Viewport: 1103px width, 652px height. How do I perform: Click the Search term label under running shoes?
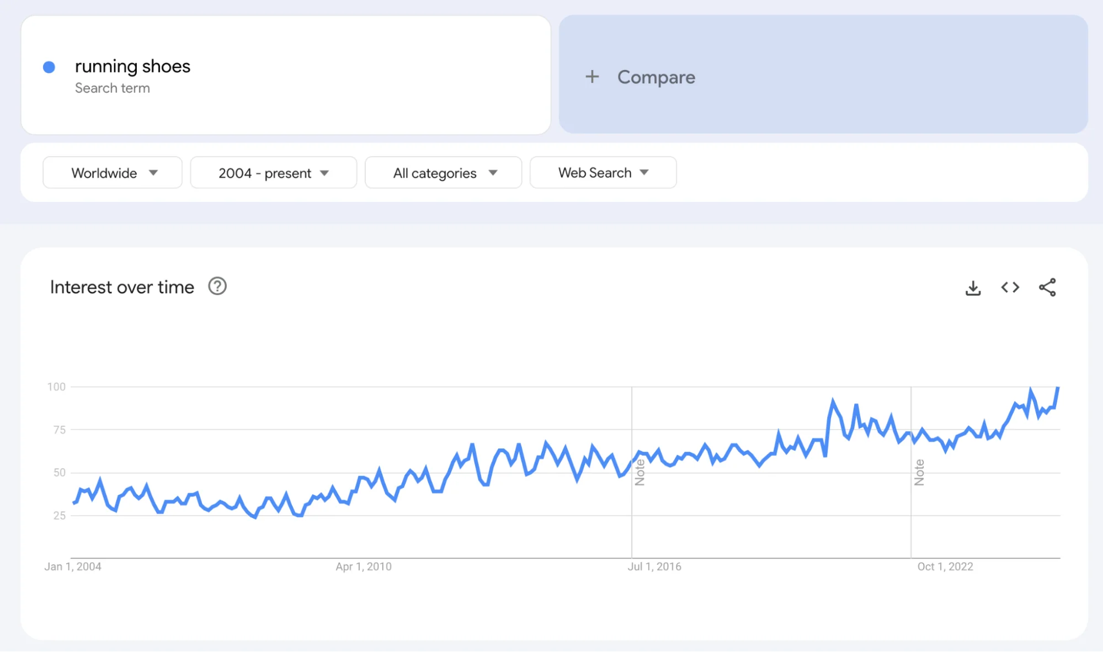click(x=113, y=88)
